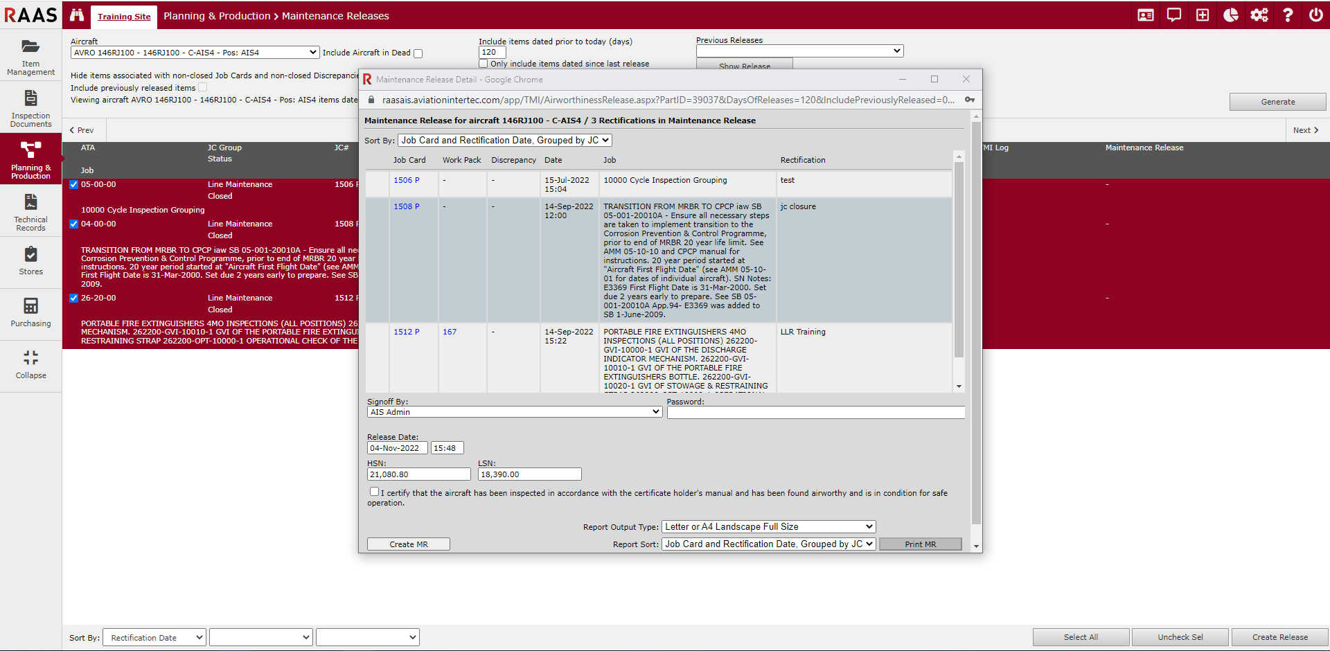This screenshot has width=1330, height=651.
Task: Open the pie chart reports icon
Action: pyautogui.click(x=1230, y=15)
